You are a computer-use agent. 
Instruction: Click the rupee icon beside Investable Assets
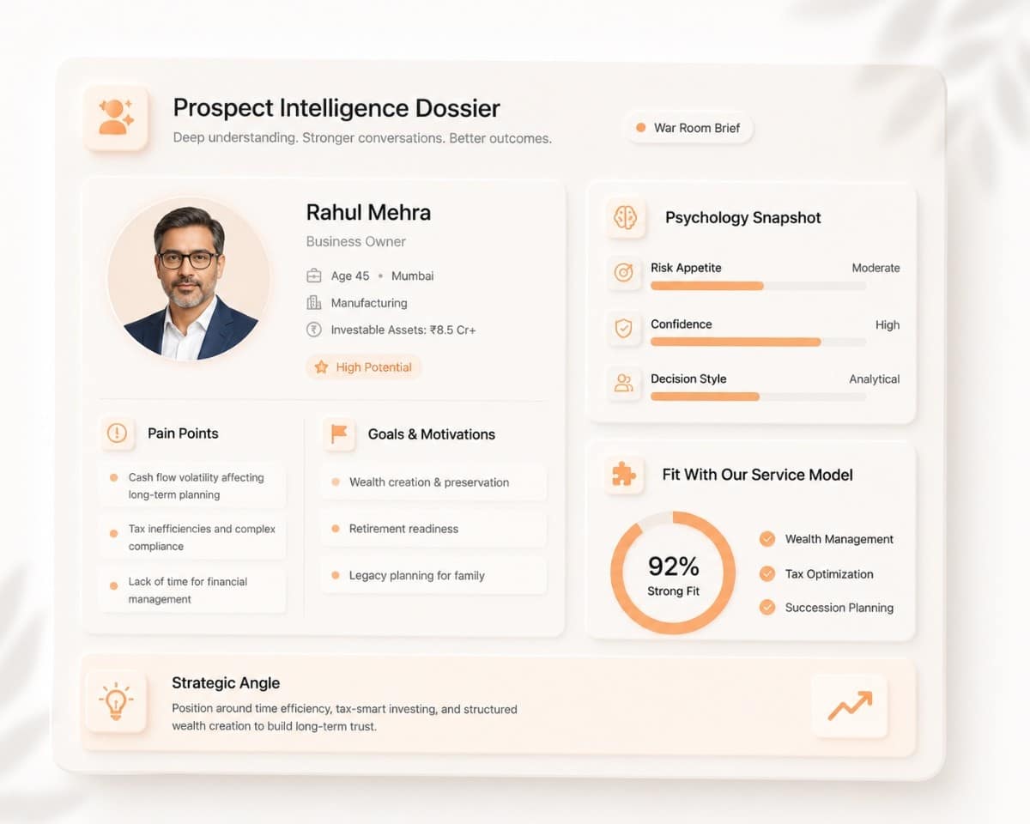pyautogui.click(x=314, y=330)
